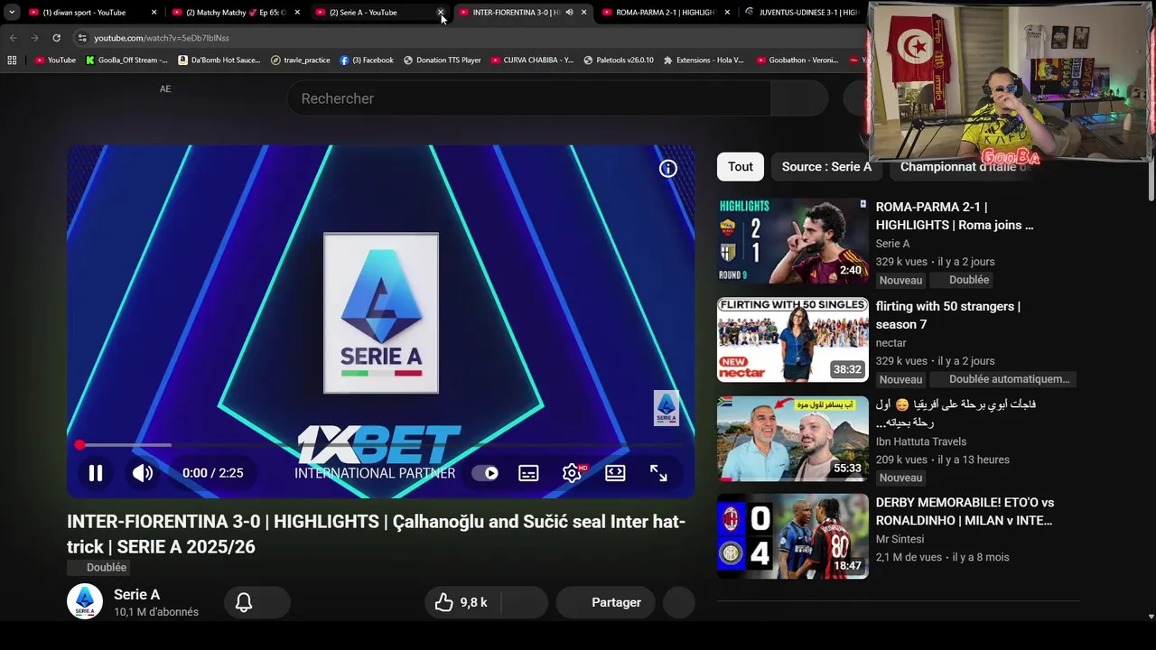Image resolution: width=1156 pixels, height=650 pixels.
Task: Open the YouTube bookmark
Action: tap(55, 60)
